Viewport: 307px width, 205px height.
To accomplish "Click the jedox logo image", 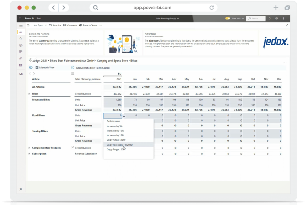I will [275, 43].
